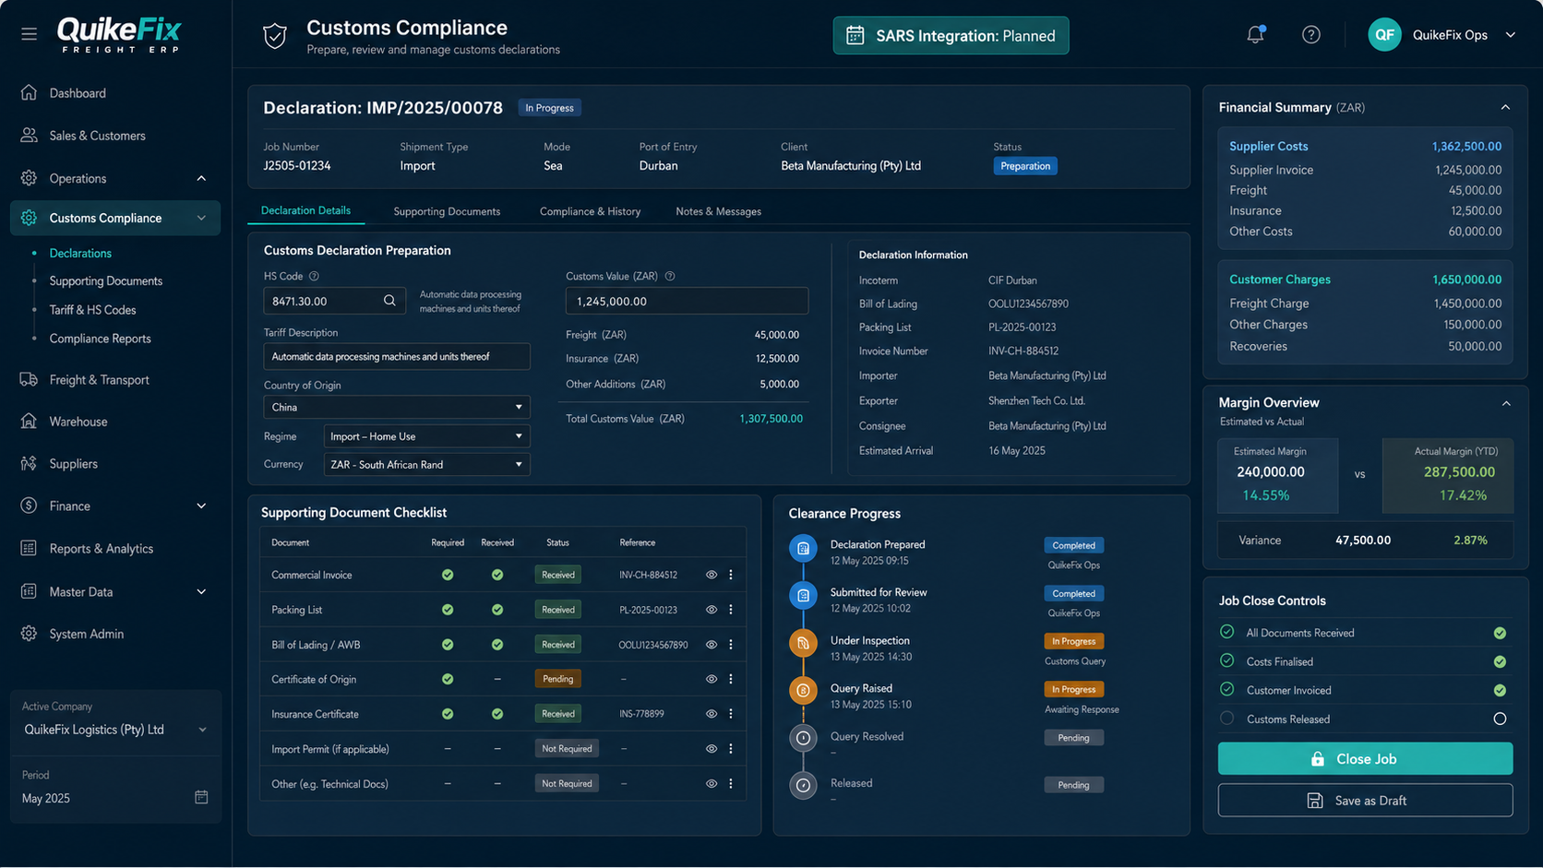
Task: View the Bill of Lading / AWB eye icon
Action: tap(712, 645)
